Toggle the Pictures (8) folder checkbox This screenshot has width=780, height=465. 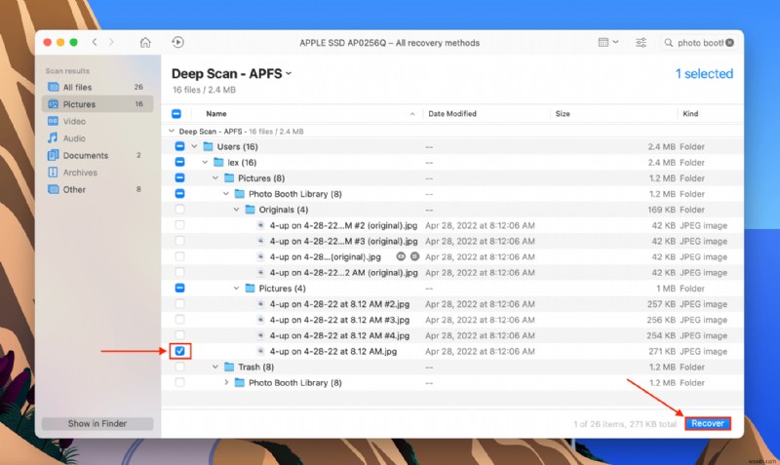click(179, 178)
